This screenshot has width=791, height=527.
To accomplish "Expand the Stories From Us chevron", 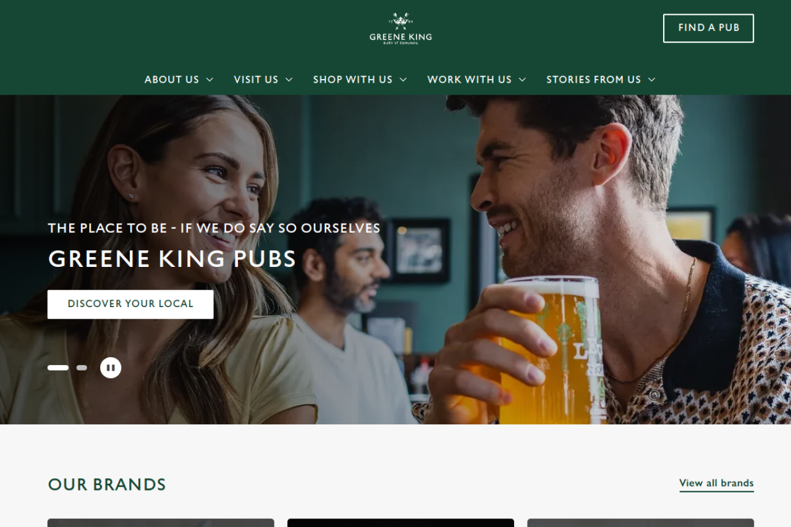I will coord(651,80).
